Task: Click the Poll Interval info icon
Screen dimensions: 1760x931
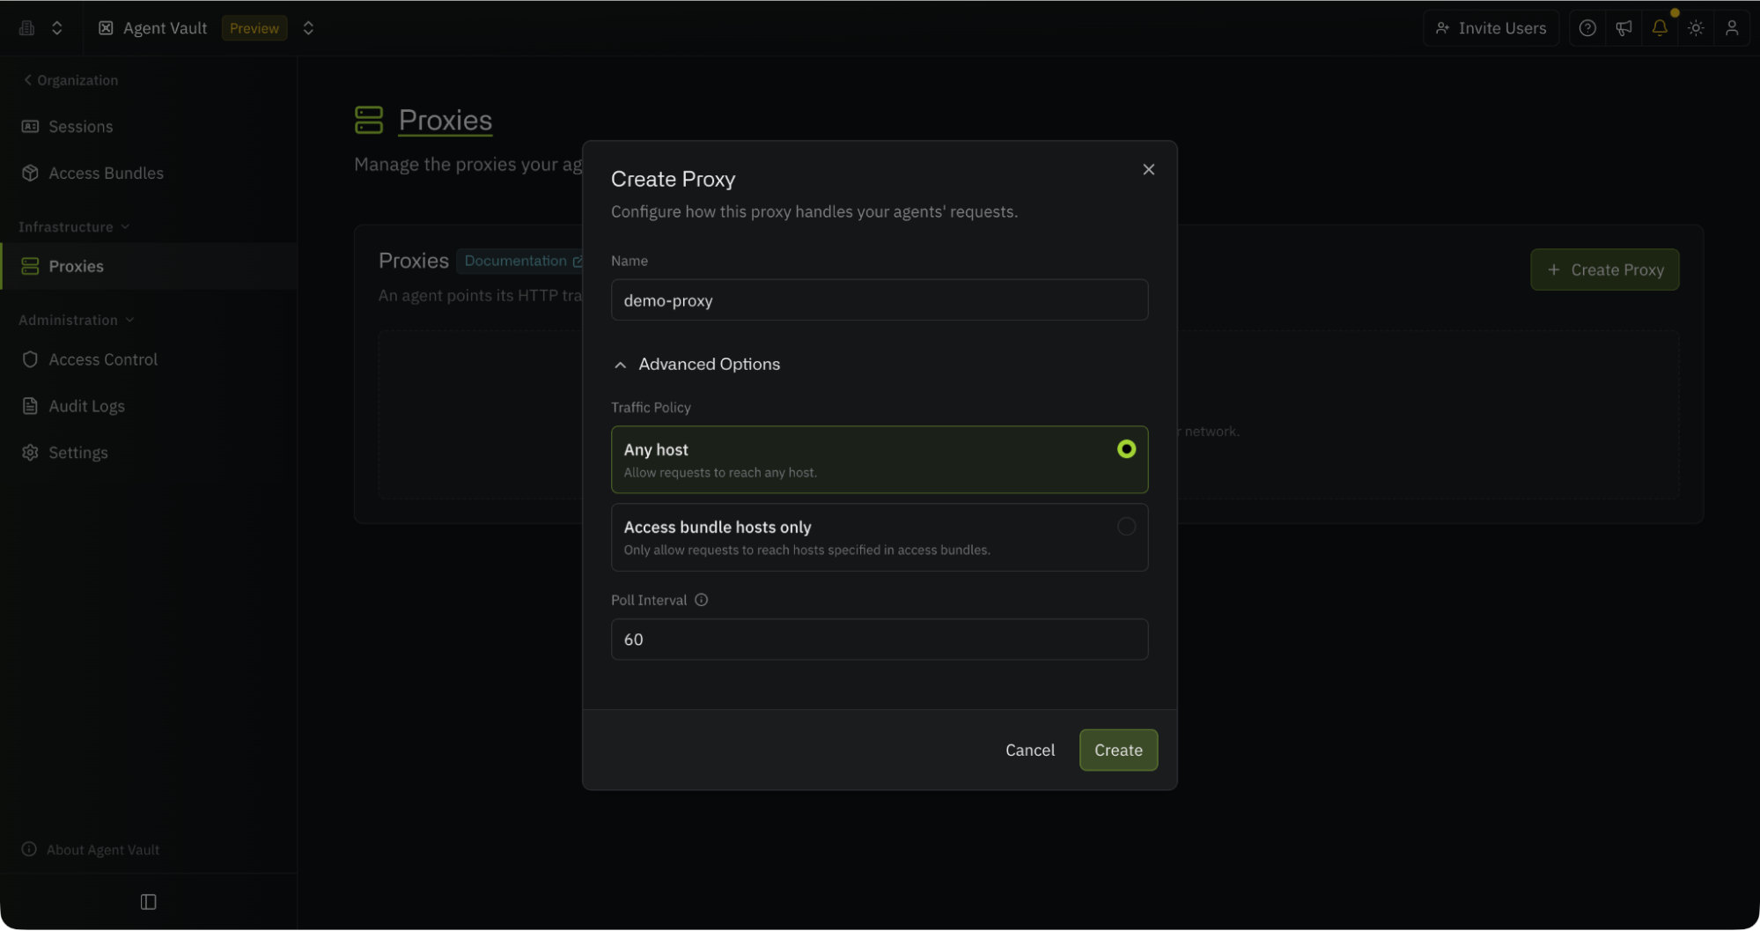Action: [701, 600]
